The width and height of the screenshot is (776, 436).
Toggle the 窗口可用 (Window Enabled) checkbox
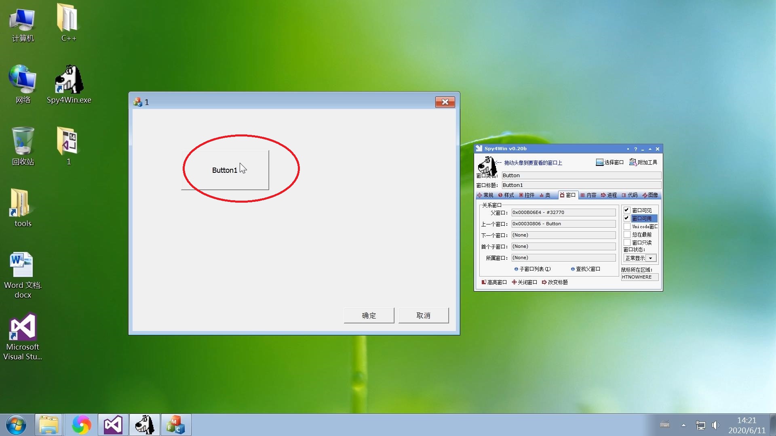click(x=627, y=218)
